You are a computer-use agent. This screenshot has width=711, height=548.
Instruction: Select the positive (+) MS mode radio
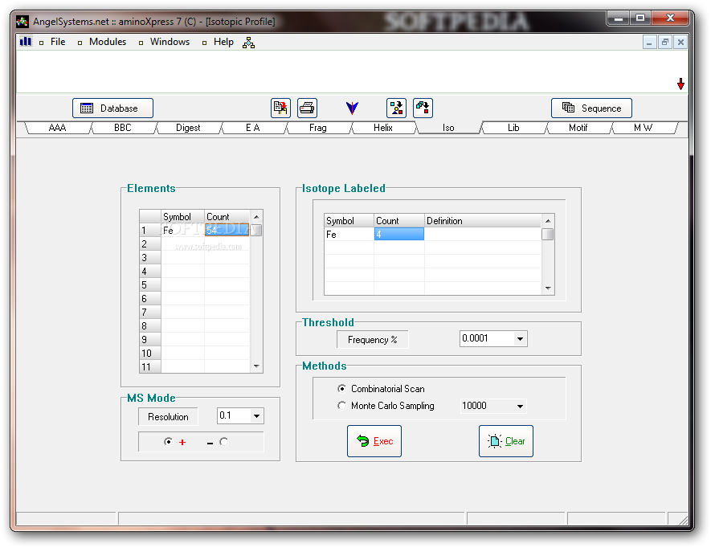pyautogui.click(x=168, y=441)
